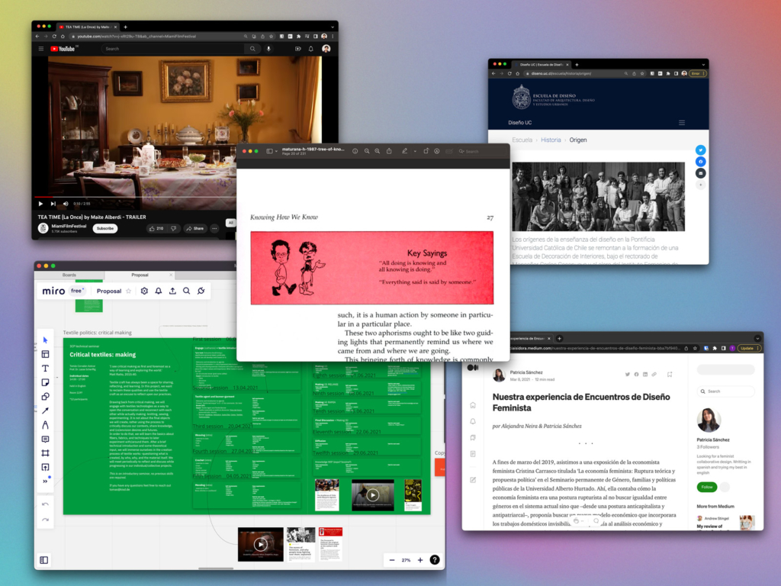Select the Text tool in Miro toolbar
Image resolution: width=781 pixels, height=586 pixels.
(45, 369)
